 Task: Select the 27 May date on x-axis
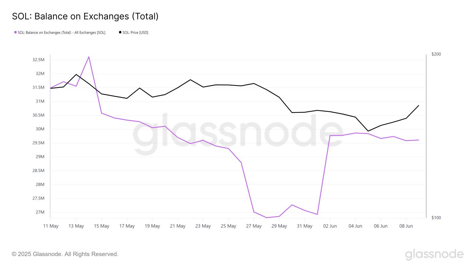pyautogui.click(x=254, y=226)
